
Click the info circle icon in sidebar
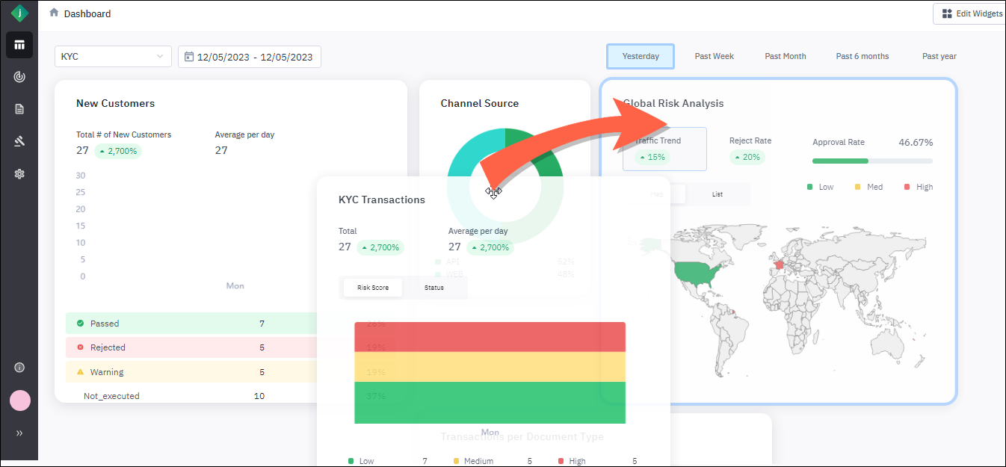pos(19,367)
